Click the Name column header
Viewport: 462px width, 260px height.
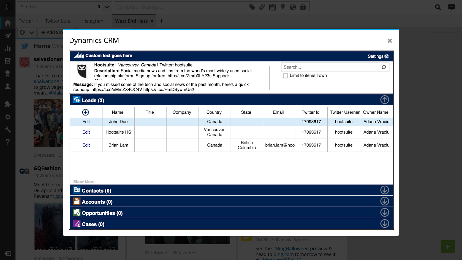118,112
